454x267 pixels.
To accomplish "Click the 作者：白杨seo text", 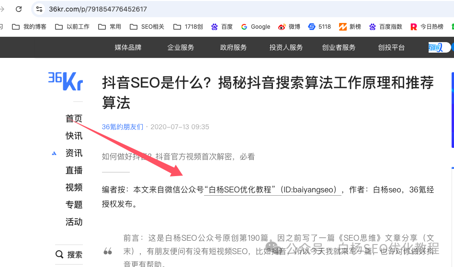I will (375, 190).
